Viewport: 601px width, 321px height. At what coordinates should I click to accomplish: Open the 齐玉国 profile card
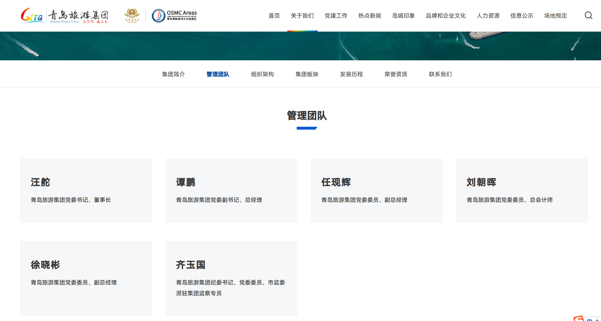click(x=231, y=278)
